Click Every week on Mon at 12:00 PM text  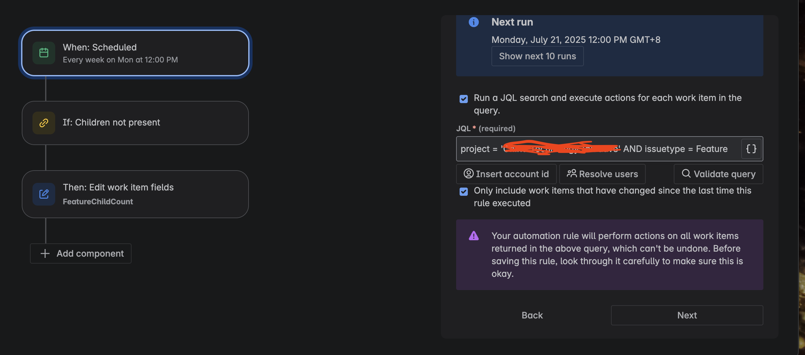tap(120, 60)
